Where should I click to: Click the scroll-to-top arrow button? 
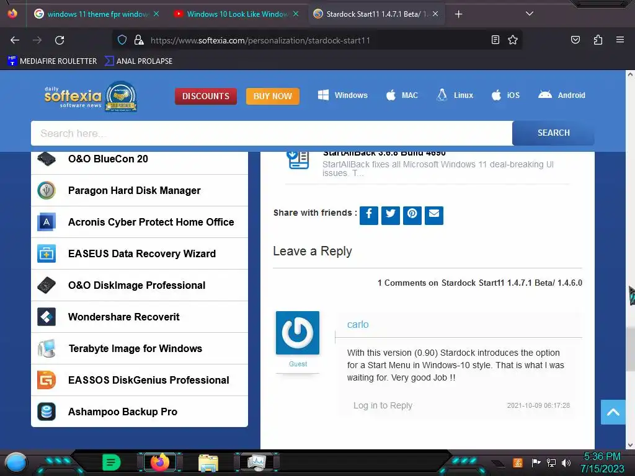[x=613, y=412]
